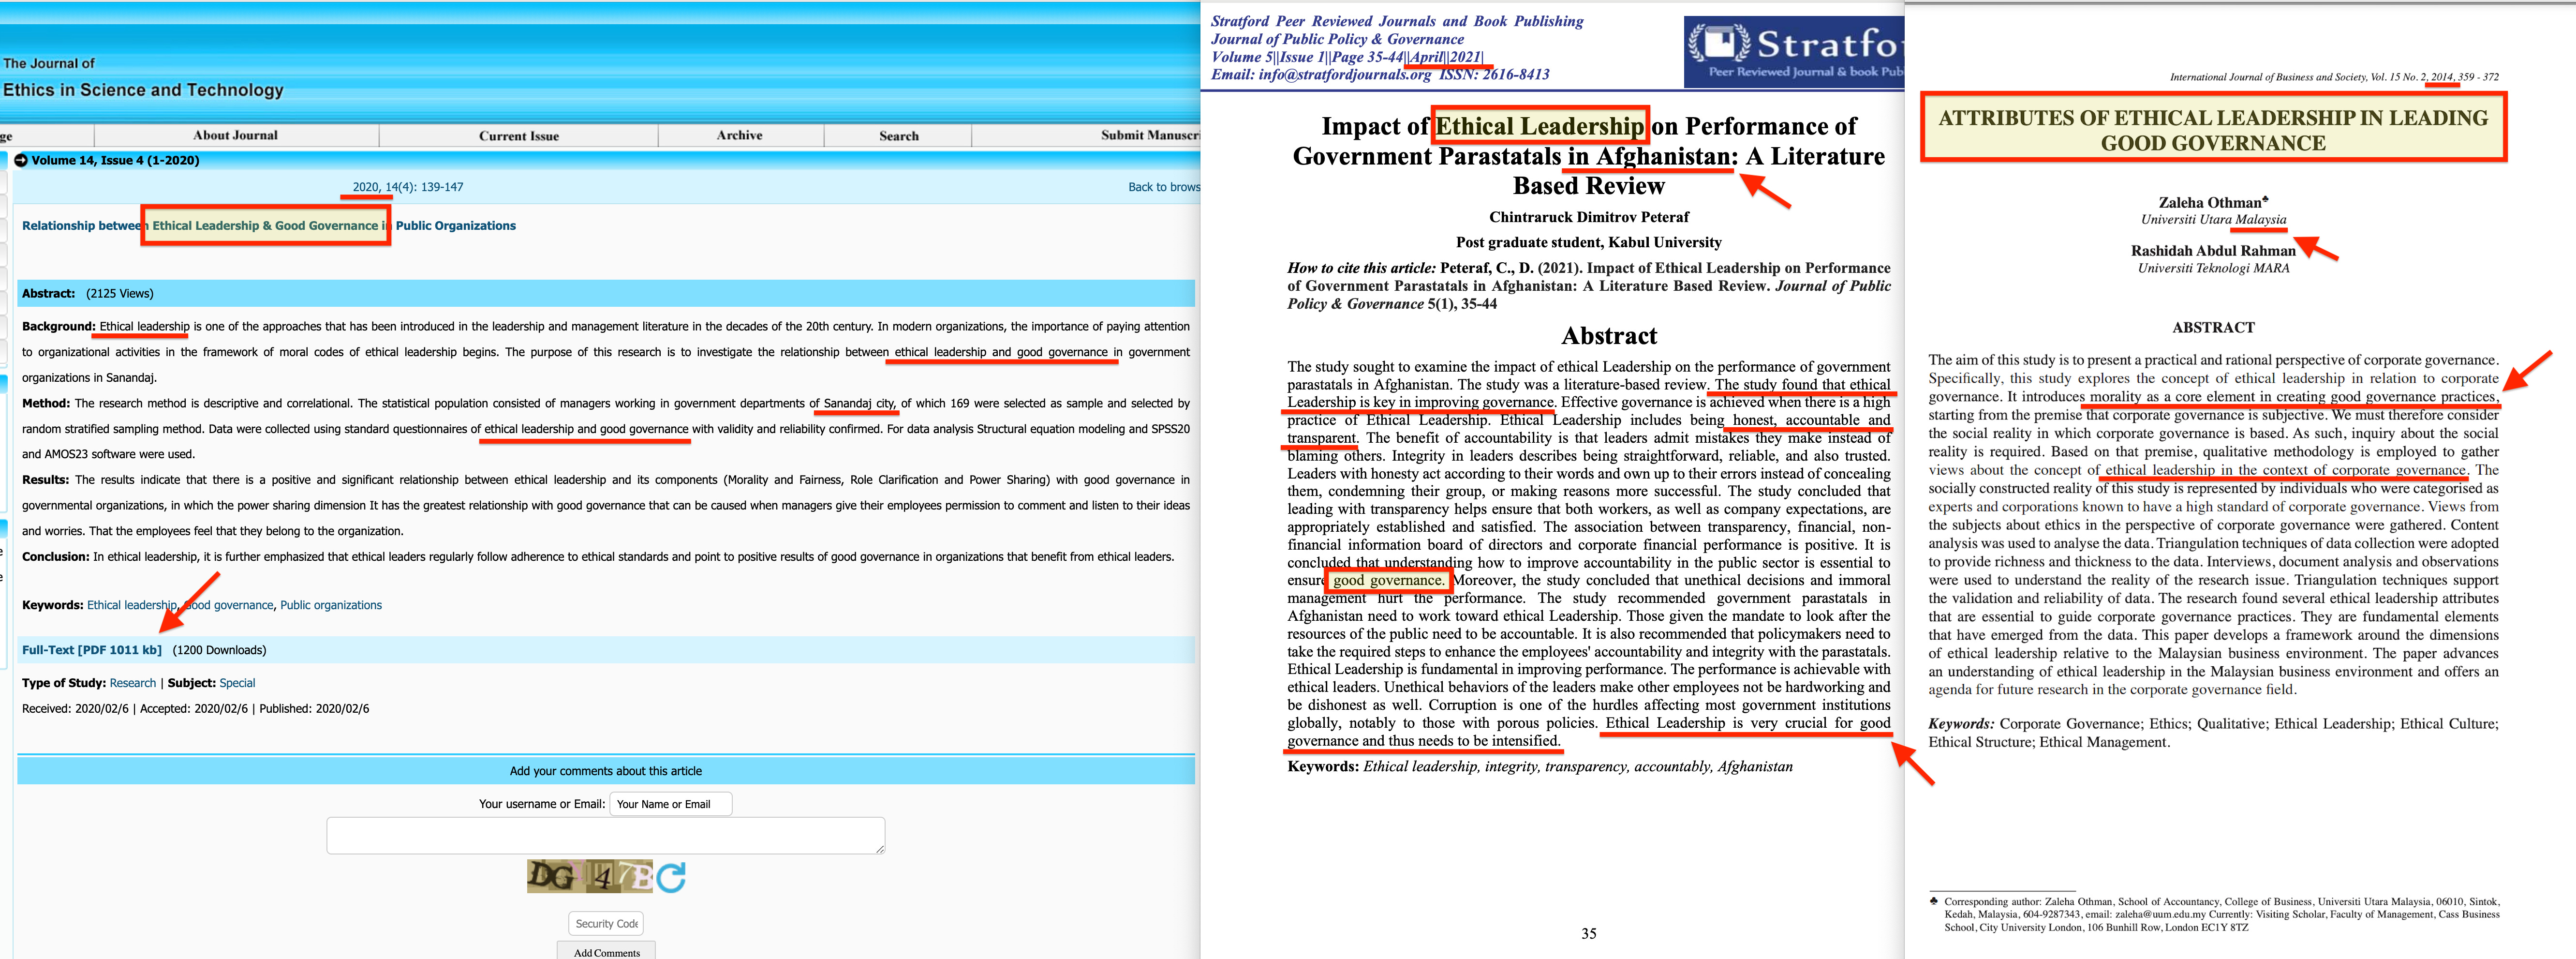
Task: Click the arrow bullet beside Volume 14, Issue 4
Action: pyautogui.click(x=21, y=160)
